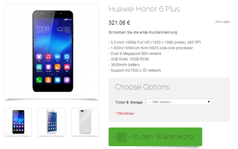
Task: Select the black front view thumbnail
Action: coord(18,122)
